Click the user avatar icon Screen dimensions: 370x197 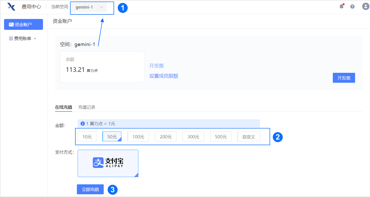coord(365,7)
